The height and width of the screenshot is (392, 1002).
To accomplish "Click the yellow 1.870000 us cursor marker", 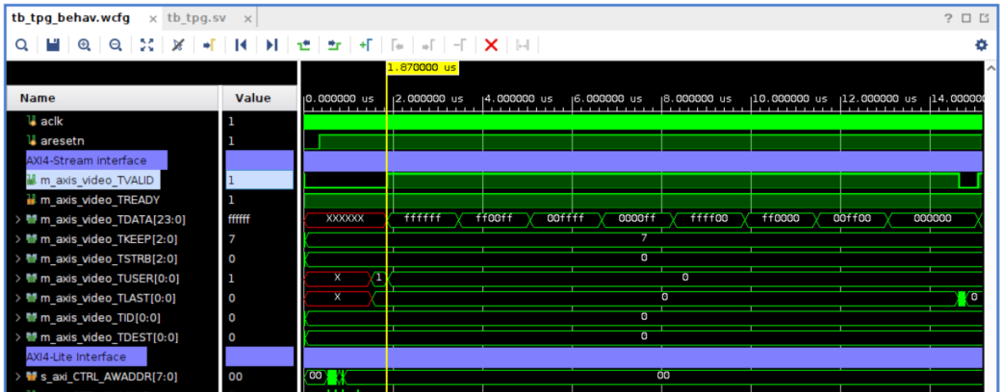I will point(422,68).
